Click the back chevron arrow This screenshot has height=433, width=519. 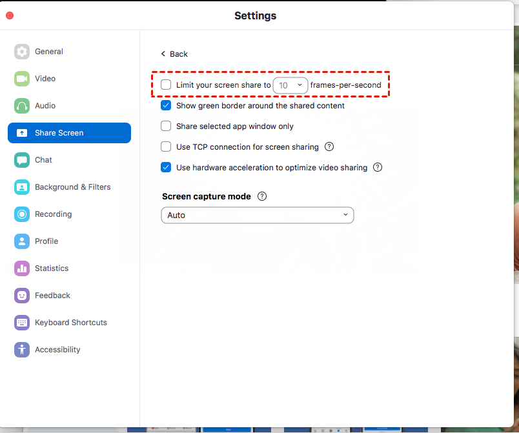click(x=163, y=54)
